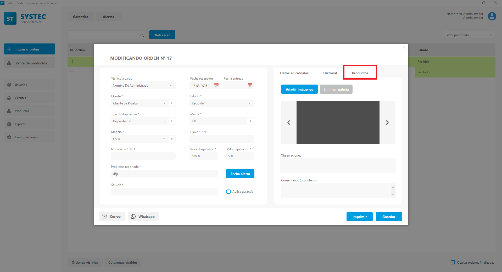Toggle Ocultar órdenes finalizadas checkbox
The height and width of the screenshot is (272, 502).
pos(453,262)
